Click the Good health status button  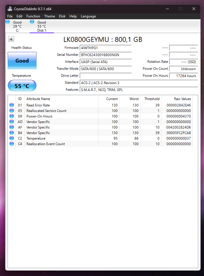tap(22, 60)
